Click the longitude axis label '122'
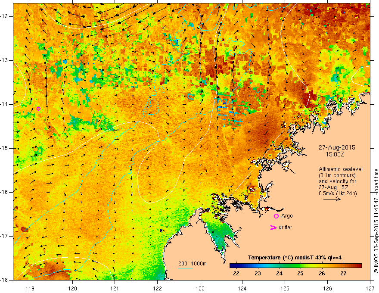The image size is (379, 293). 157,288
